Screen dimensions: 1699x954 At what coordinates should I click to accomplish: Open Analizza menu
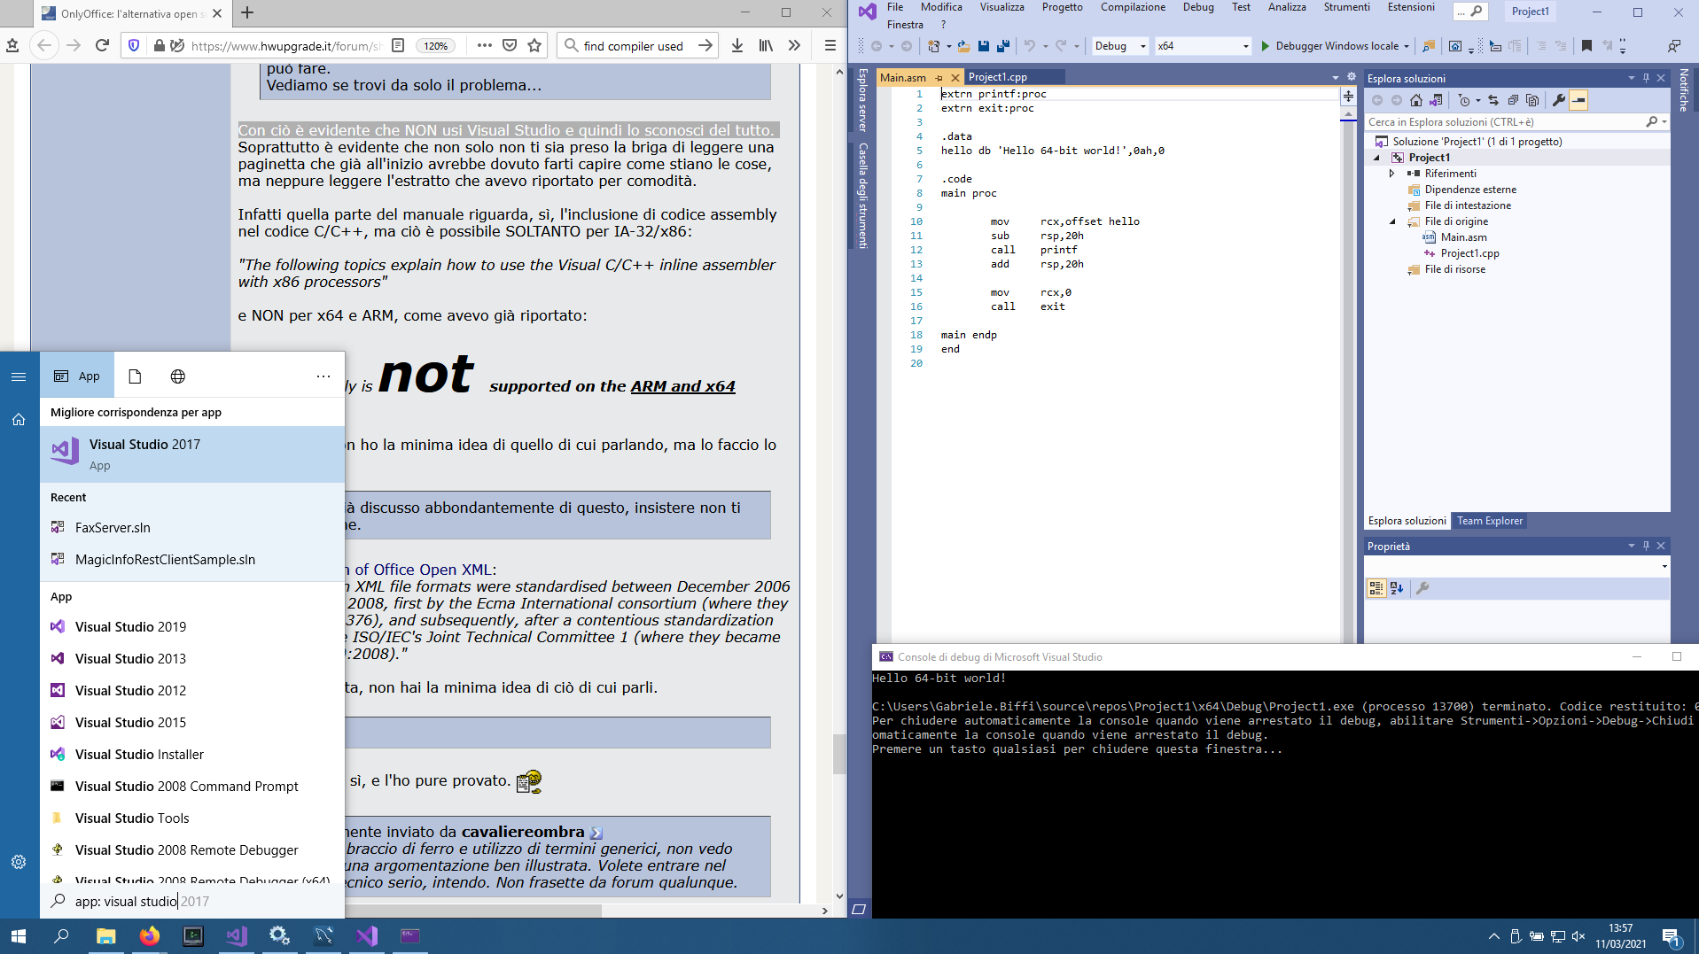(1287, 7)
